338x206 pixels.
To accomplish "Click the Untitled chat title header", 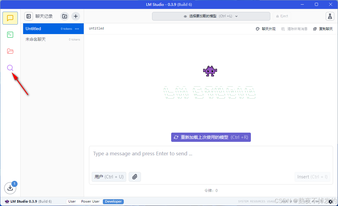I will [96, 28].
